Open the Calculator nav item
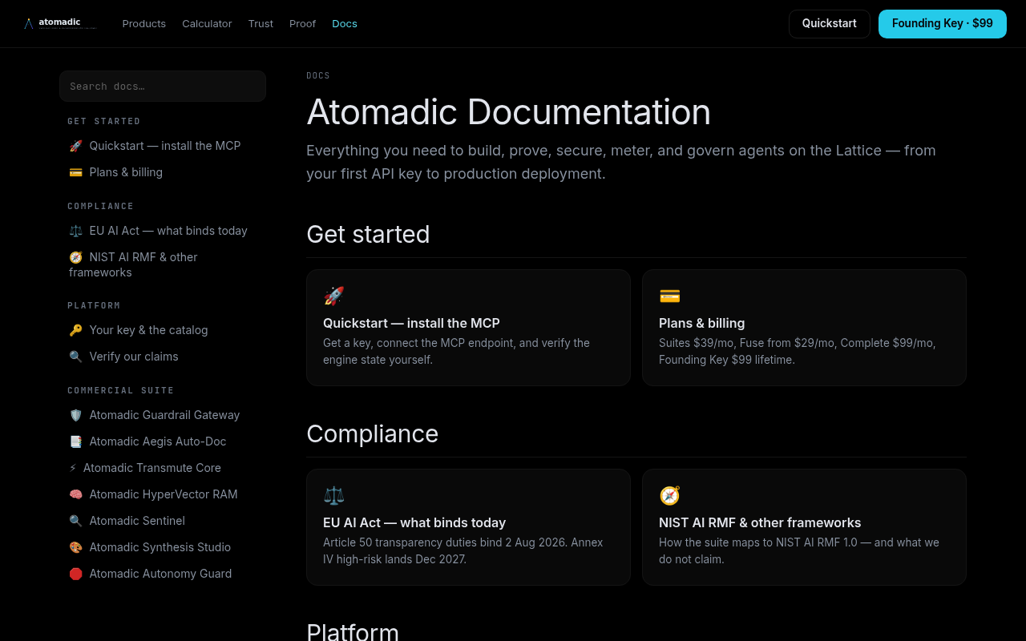 click(x=207, y=24)
